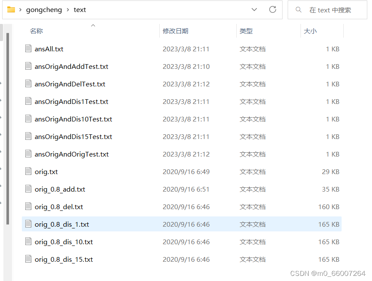
Task: Click orig_0.8_dis_15.txt file icon
Action: [28, 259]
